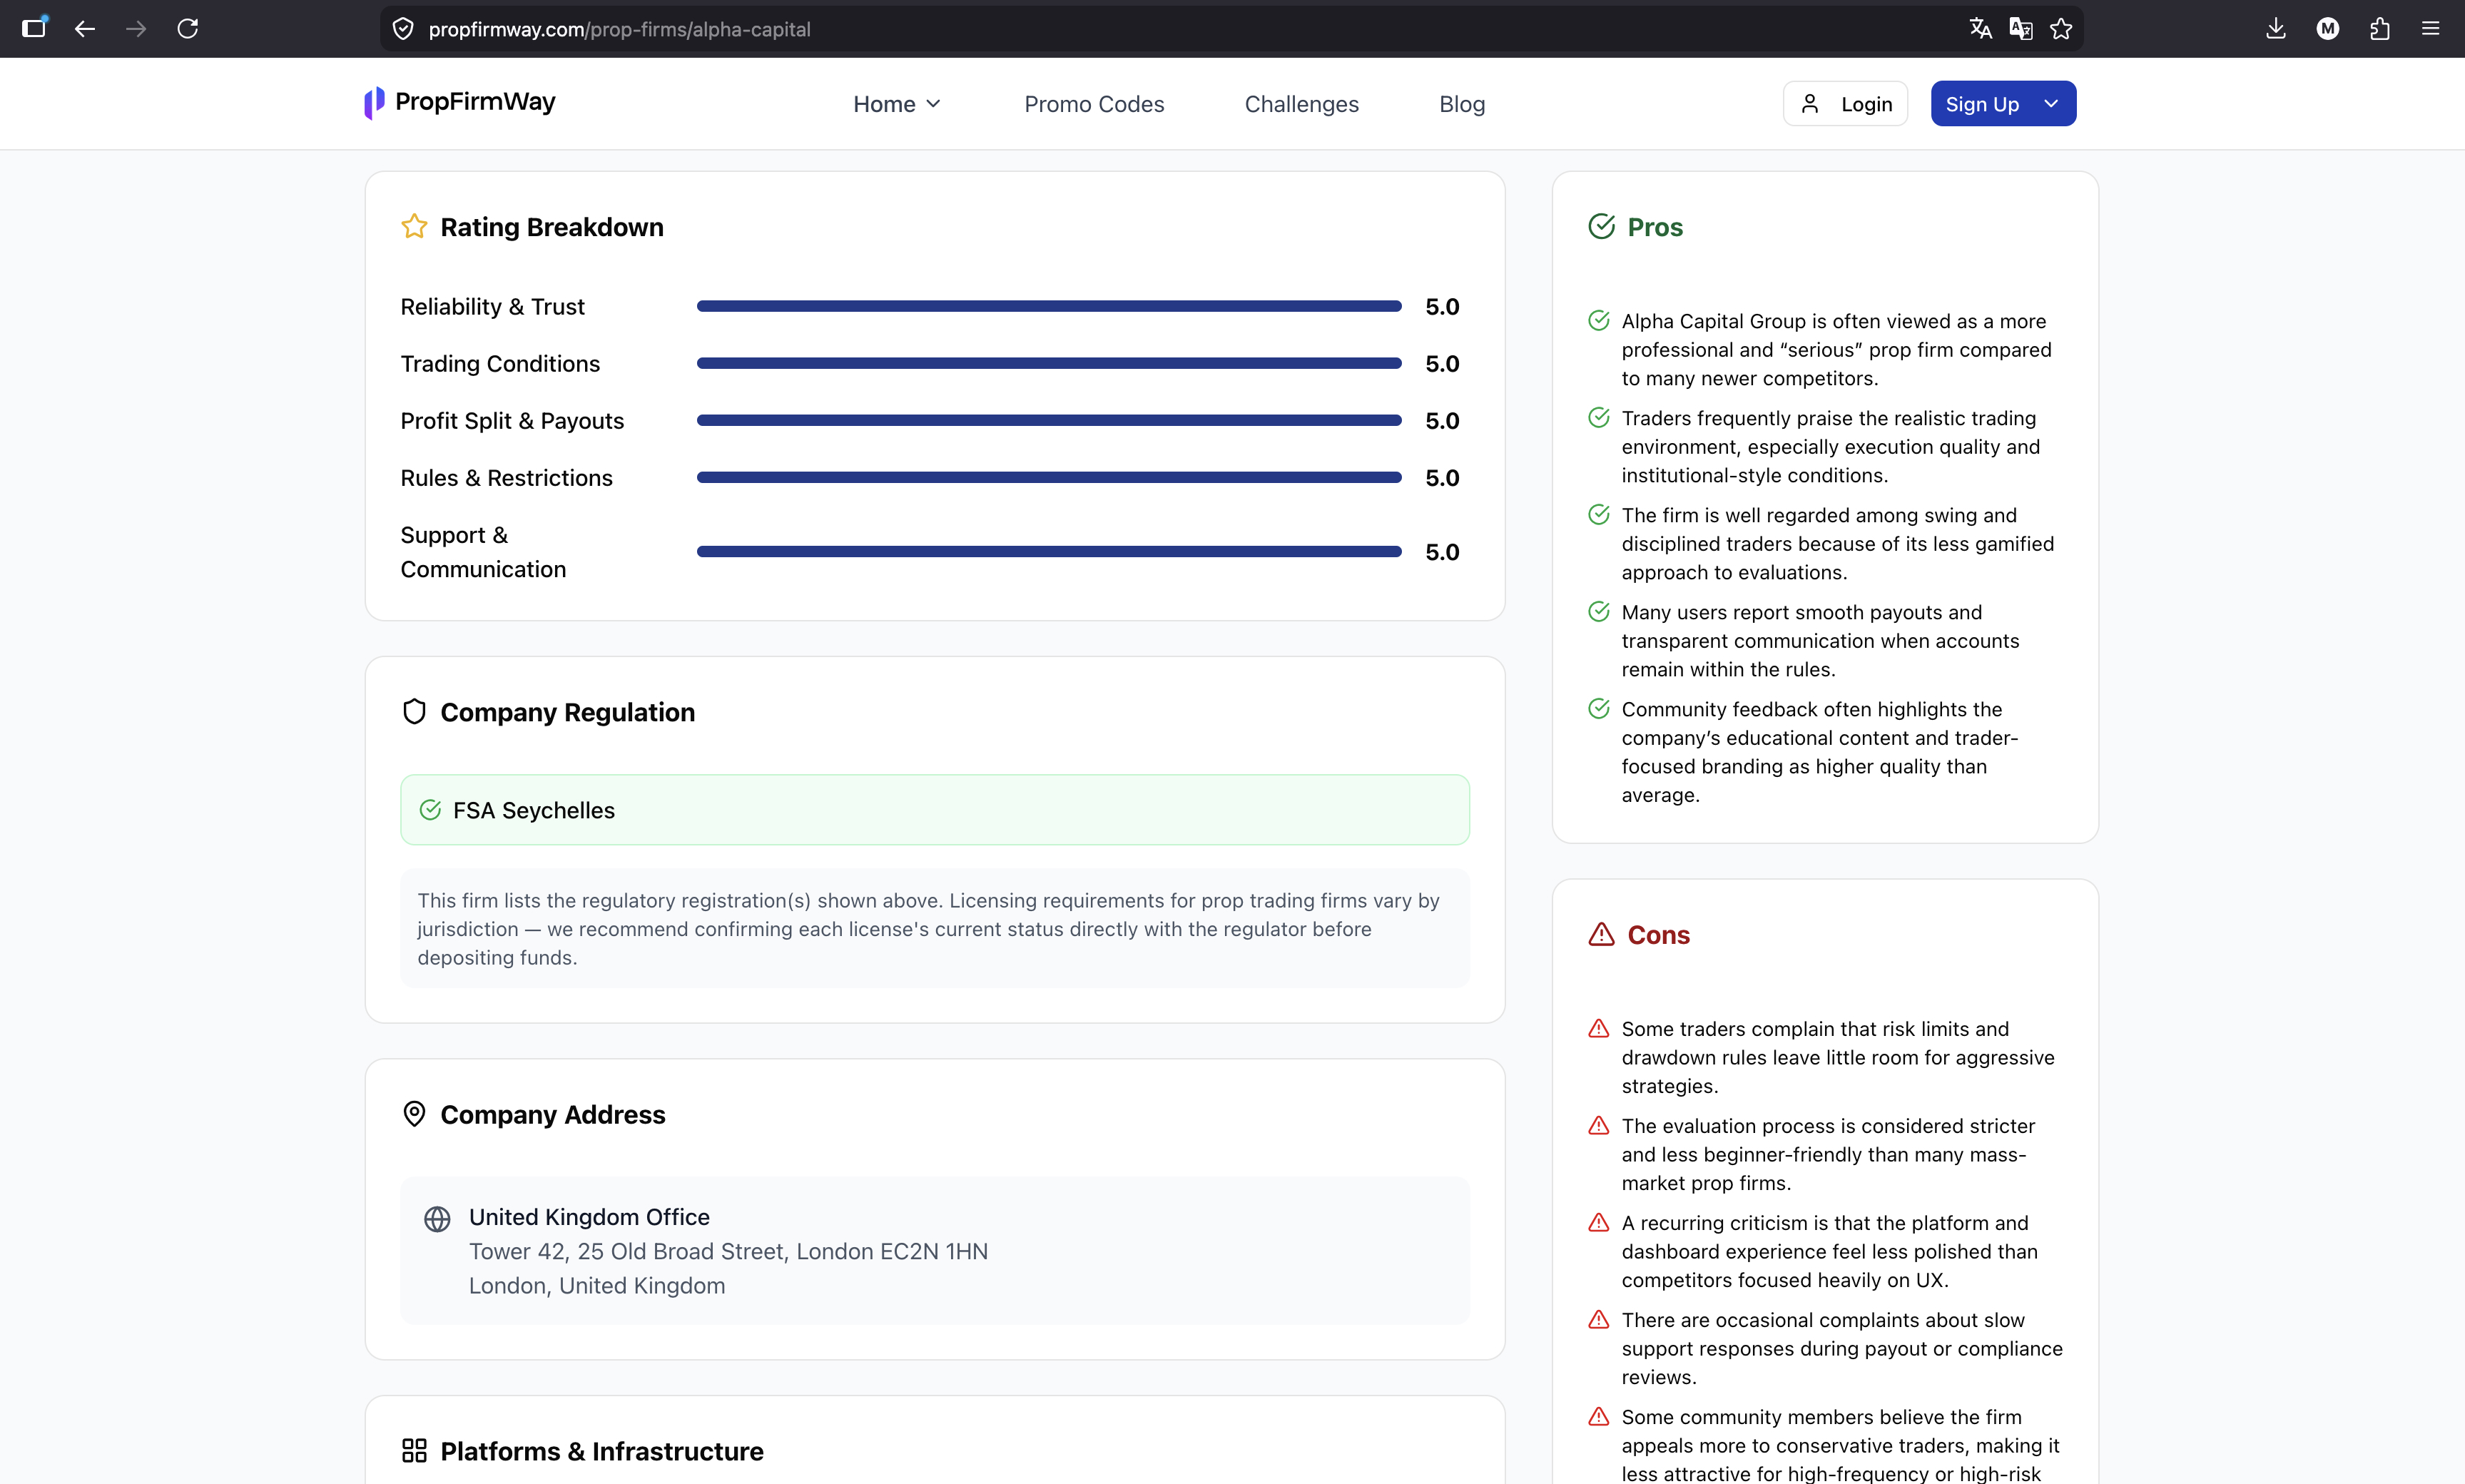Click the 'United Kingdom Office' label

point(589,1217)
